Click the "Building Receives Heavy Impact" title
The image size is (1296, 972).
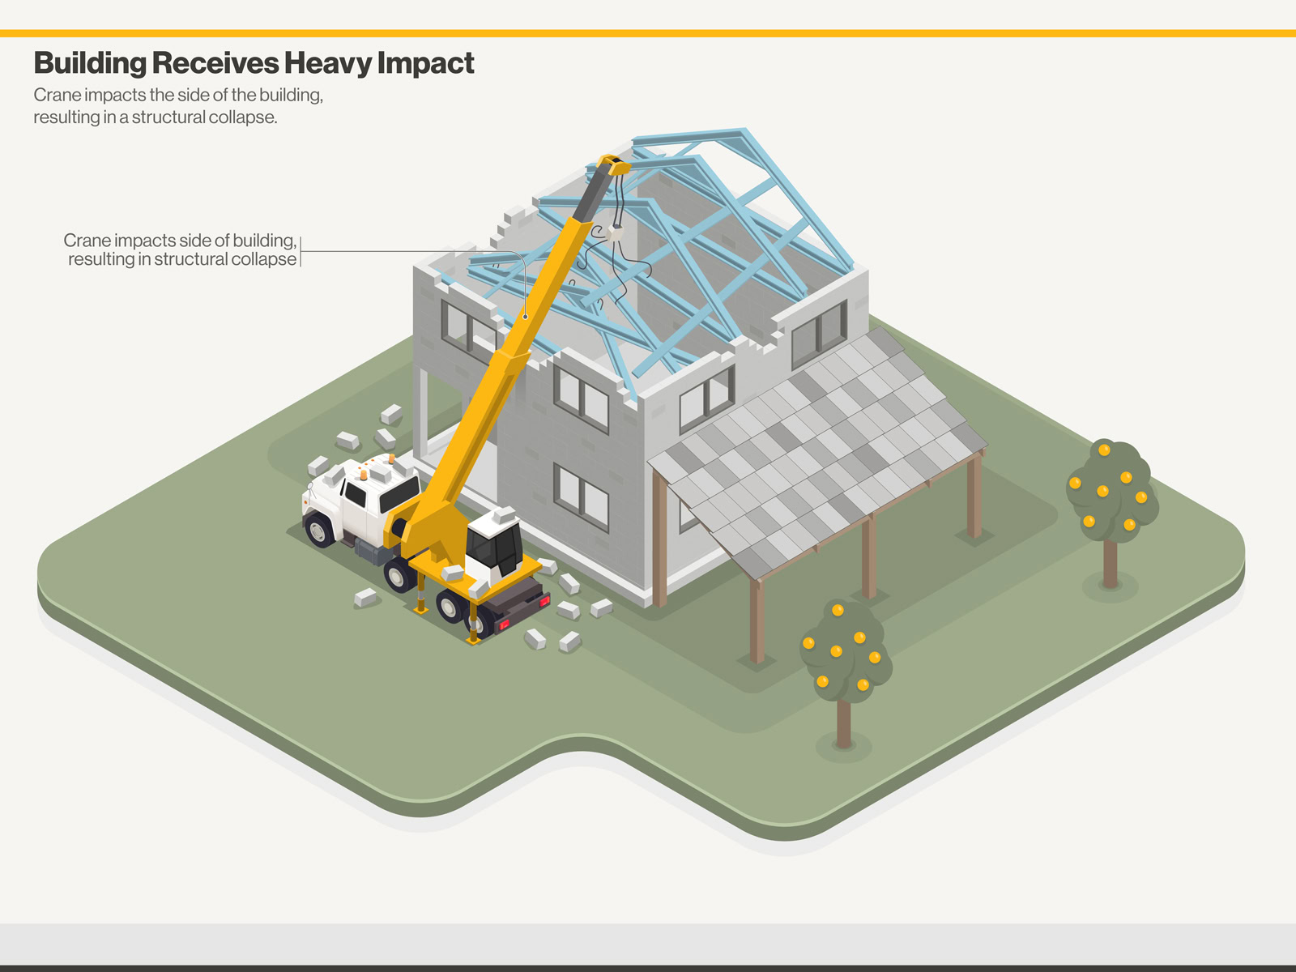[x=254, y=63]
